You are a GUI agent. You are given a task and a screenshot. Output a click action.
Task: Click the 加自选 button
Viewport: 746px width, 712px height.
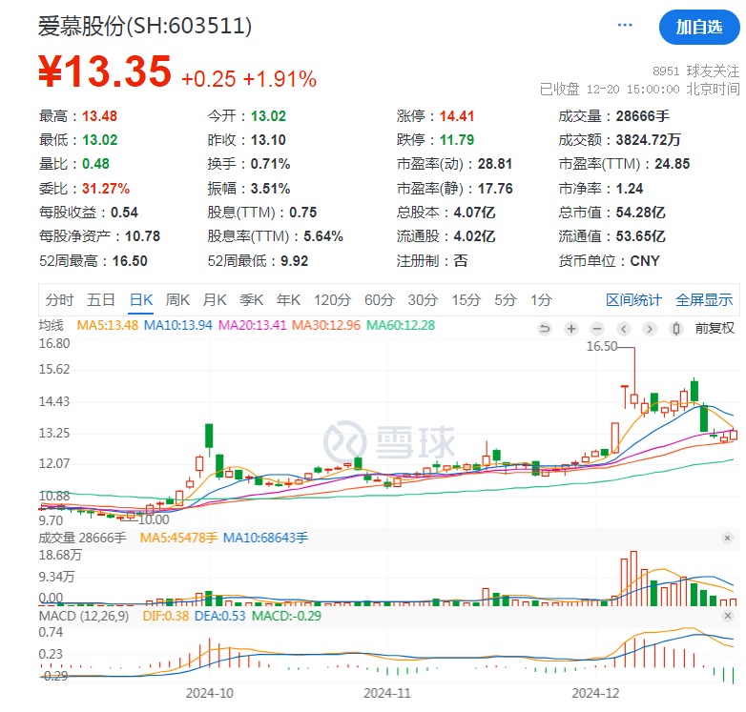(699, 27)
